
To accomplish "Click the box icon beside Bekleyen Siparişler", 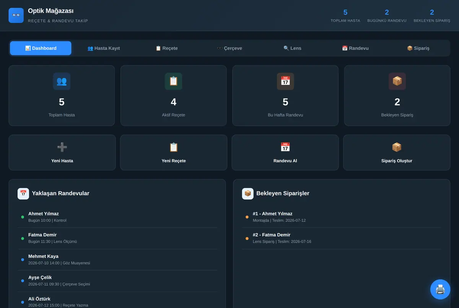I will tap(248, 193).
